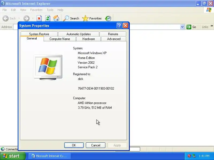The height and width of the screenshot is (160, 214).
Task: Open the History clock icon
Action: 108,18
